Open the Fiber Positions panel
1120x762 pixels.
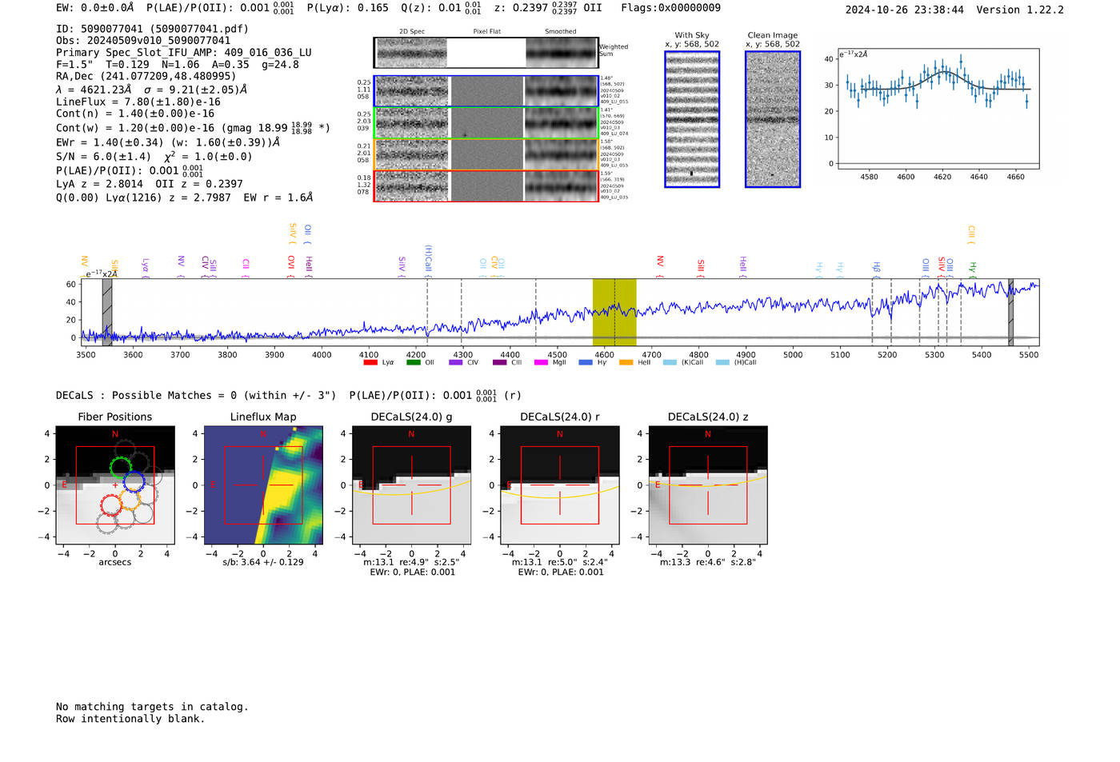(x=115, y=485)
